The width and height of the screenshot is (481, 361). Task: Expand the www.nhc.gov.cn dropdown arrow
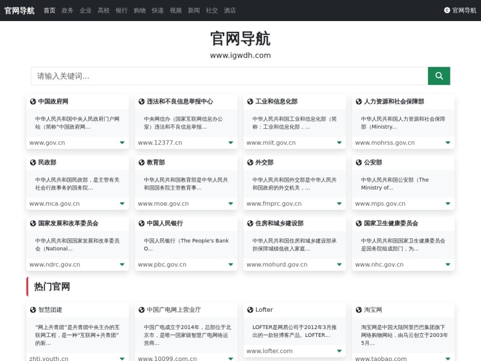click(x=448, y=264)
